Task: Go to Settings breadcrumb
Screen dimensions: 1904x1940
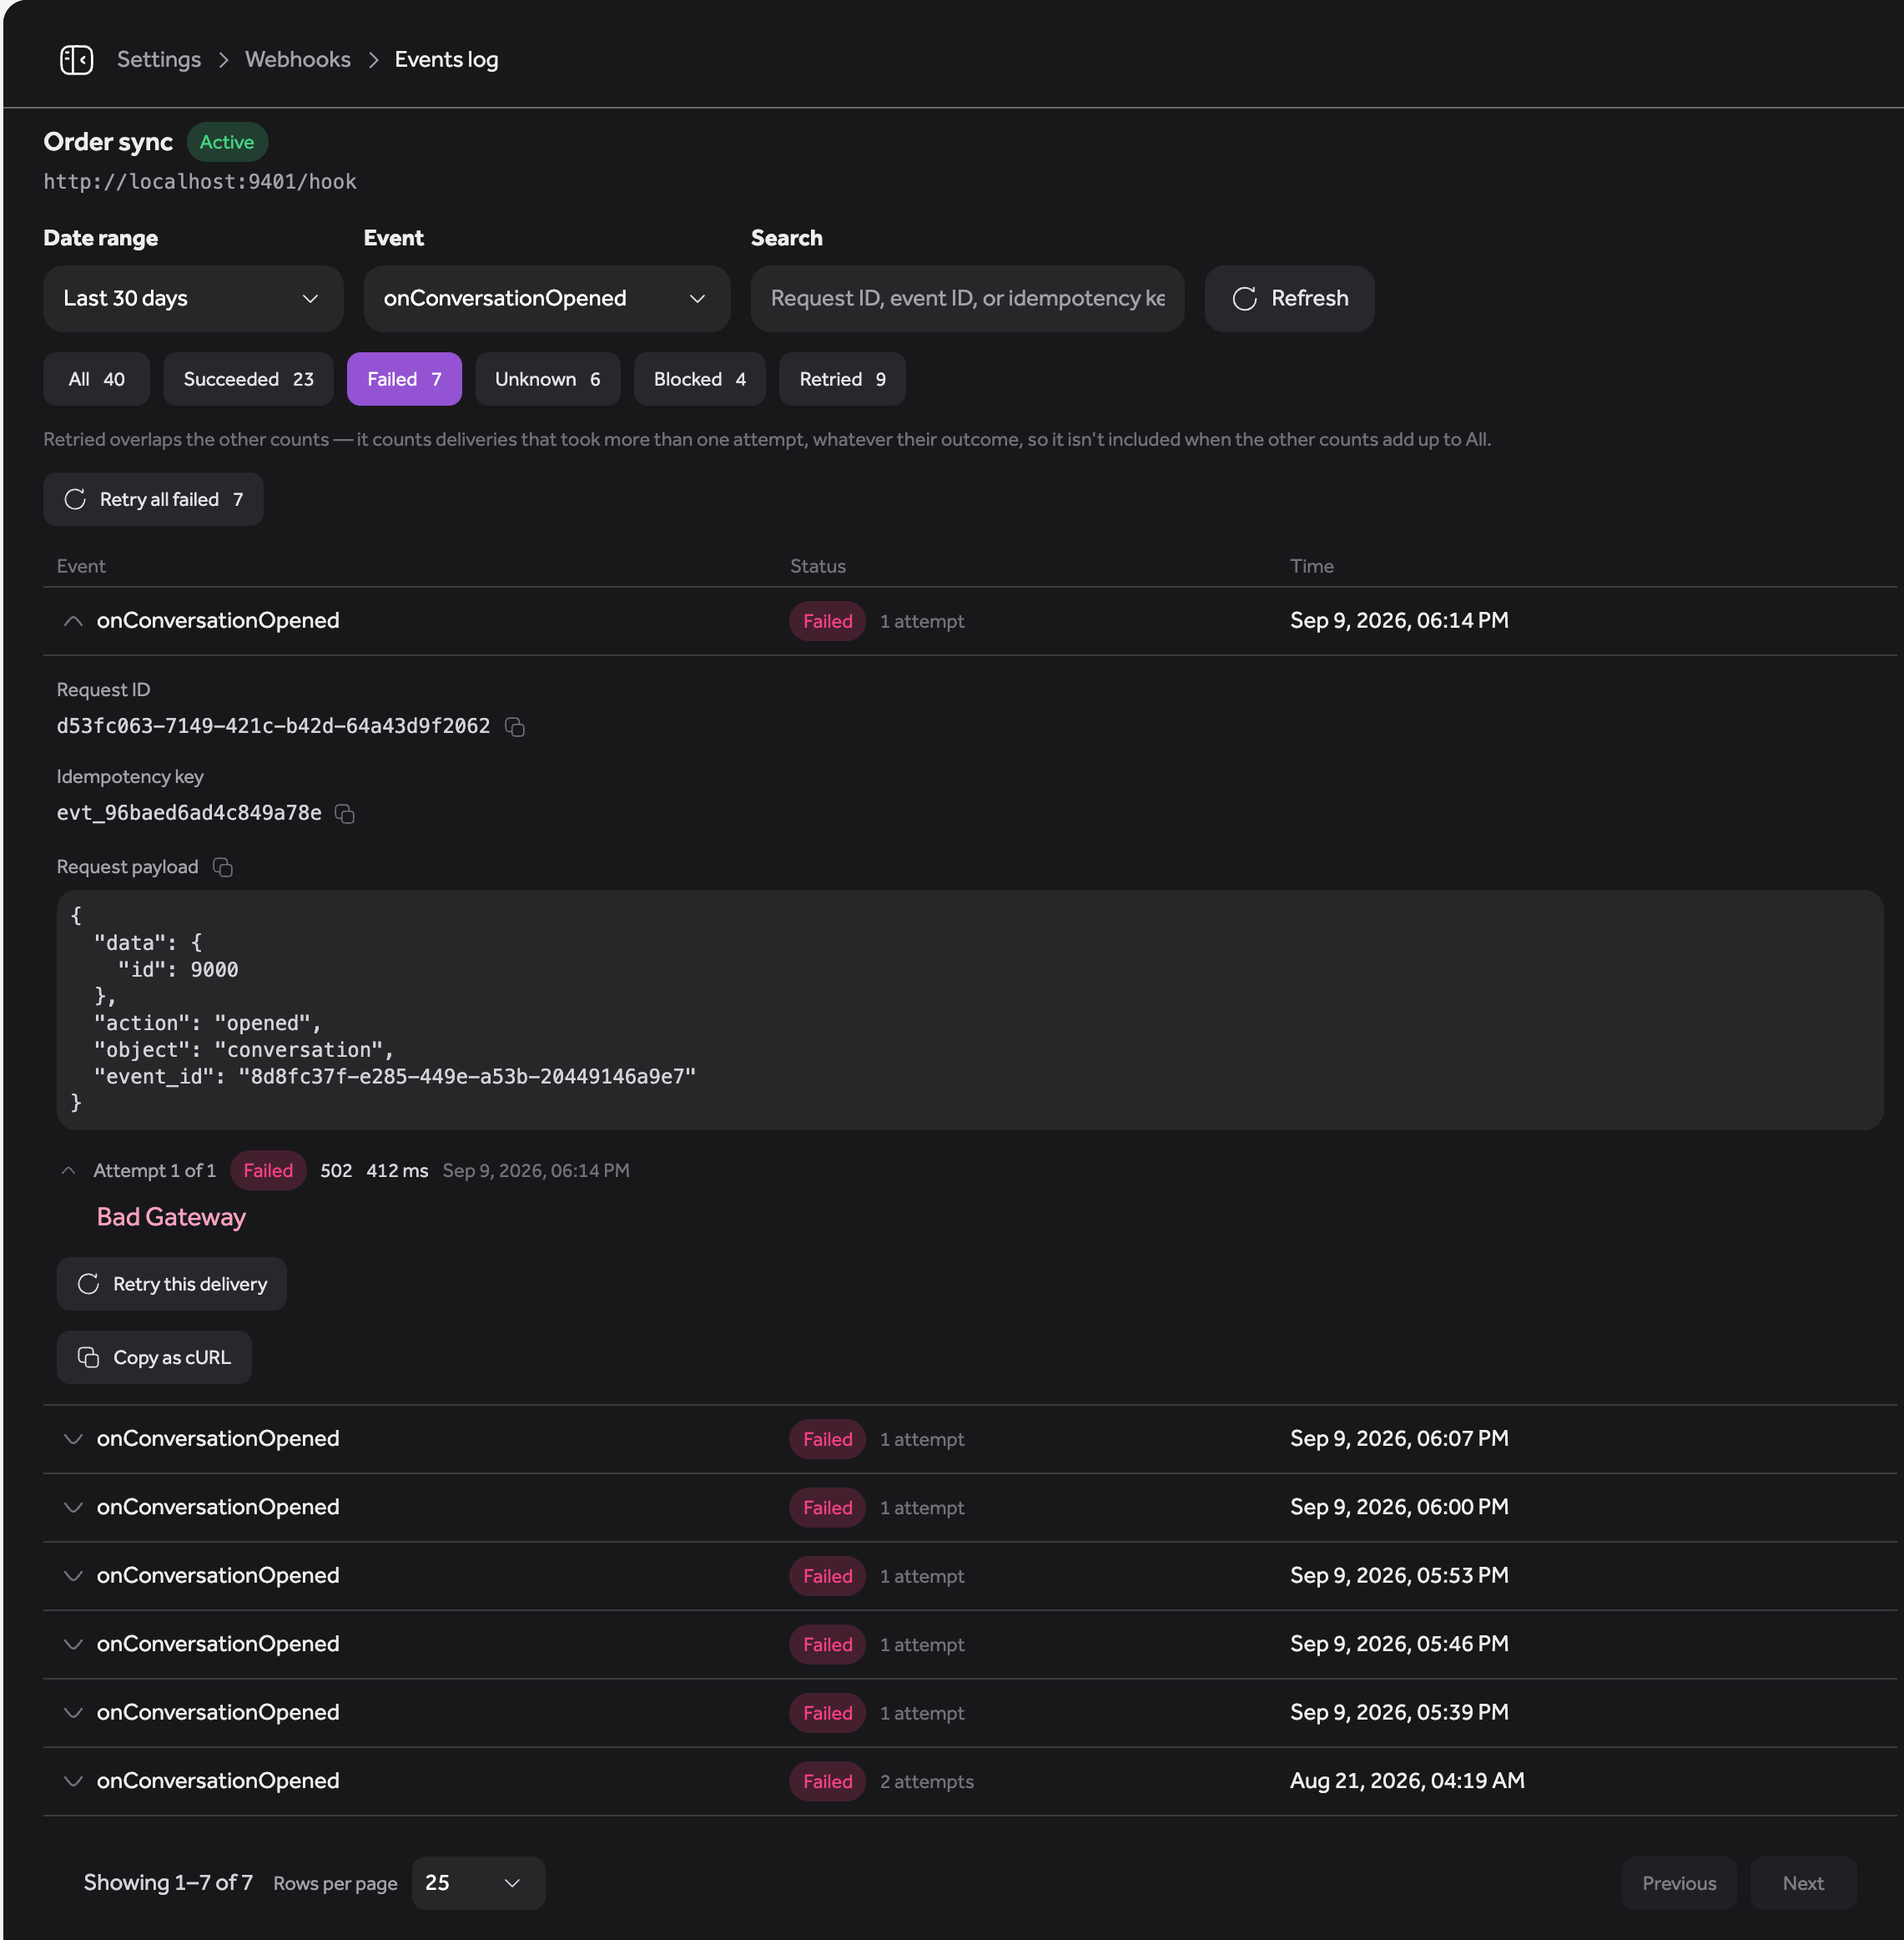Action: coord(159,60)
